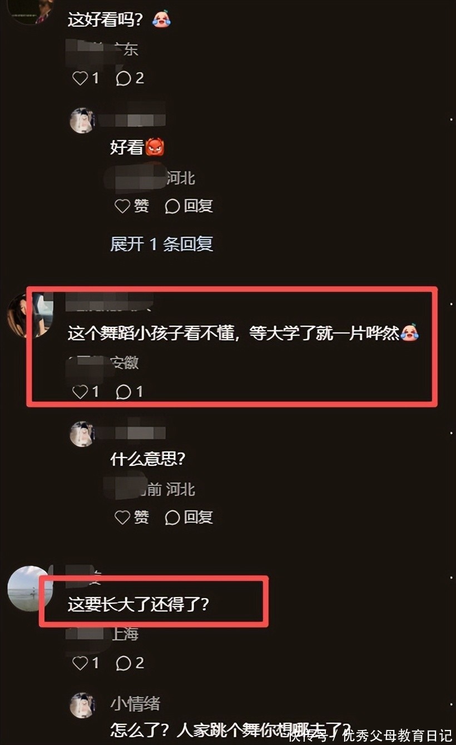Expand '展开 1 条回复' hidden replies

pos(162,244)
